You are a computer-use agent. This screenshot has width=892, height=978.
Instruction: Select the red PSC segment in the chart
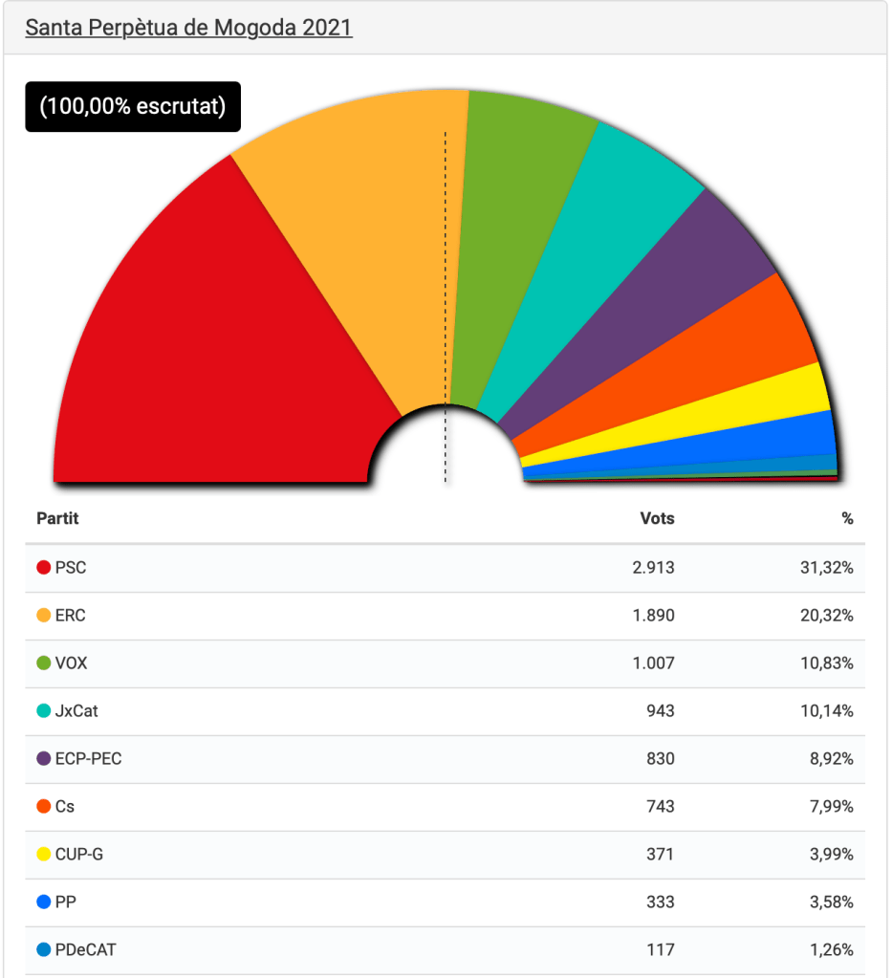click(210, 354)
